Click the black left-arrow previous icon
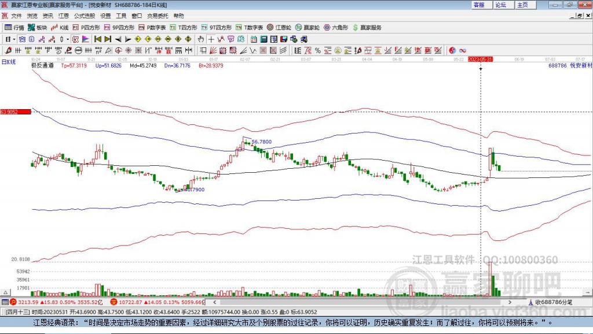 [x=118, y=39]
